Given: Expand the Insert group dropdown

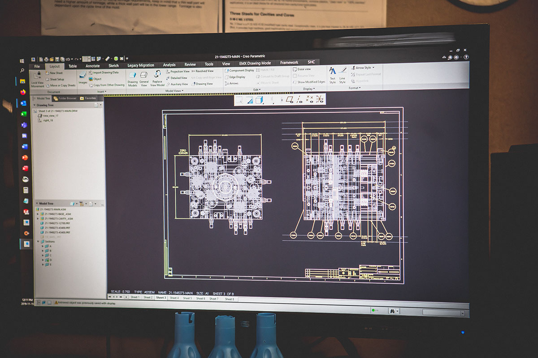Looking at the screenshot, I should click(101, 92).
